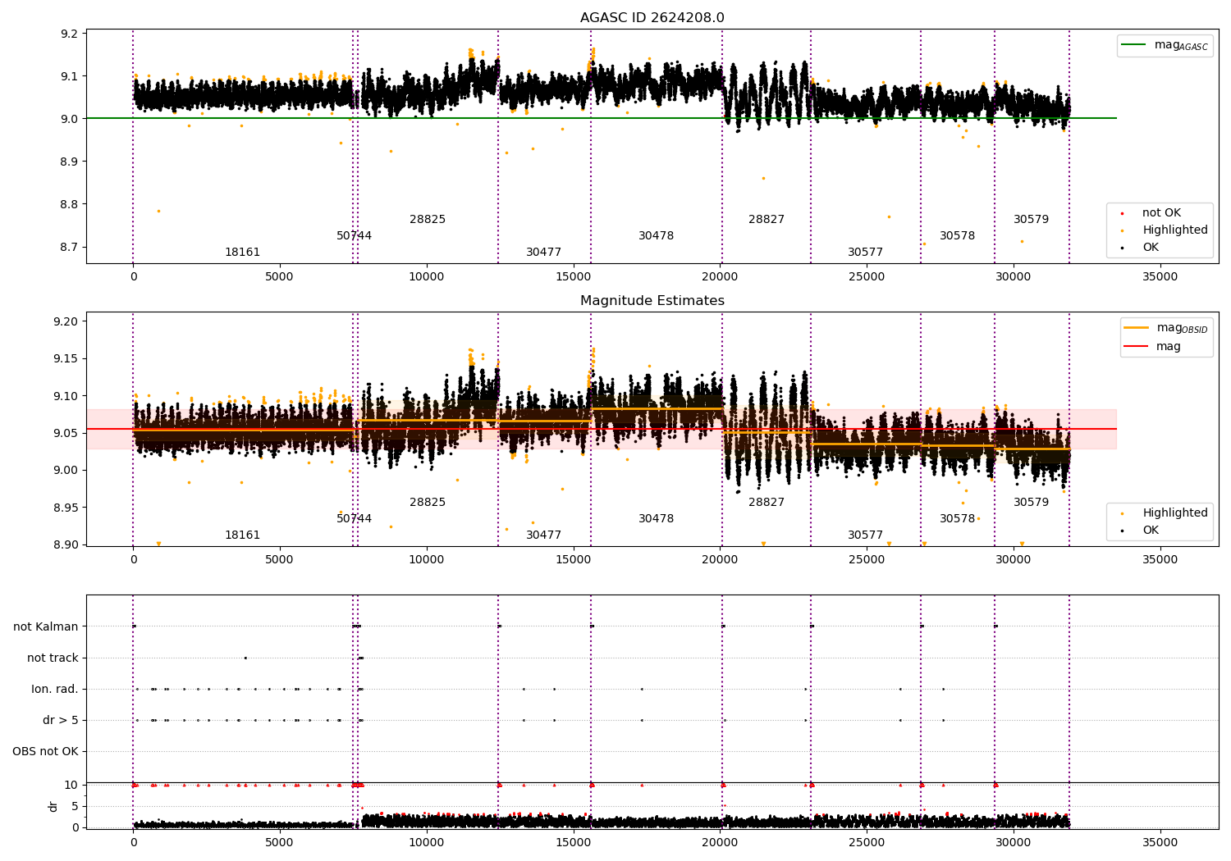Click OBSID label 30478 in Magnitude Estimates plot

pyautogui.click(x=657, y=518)
